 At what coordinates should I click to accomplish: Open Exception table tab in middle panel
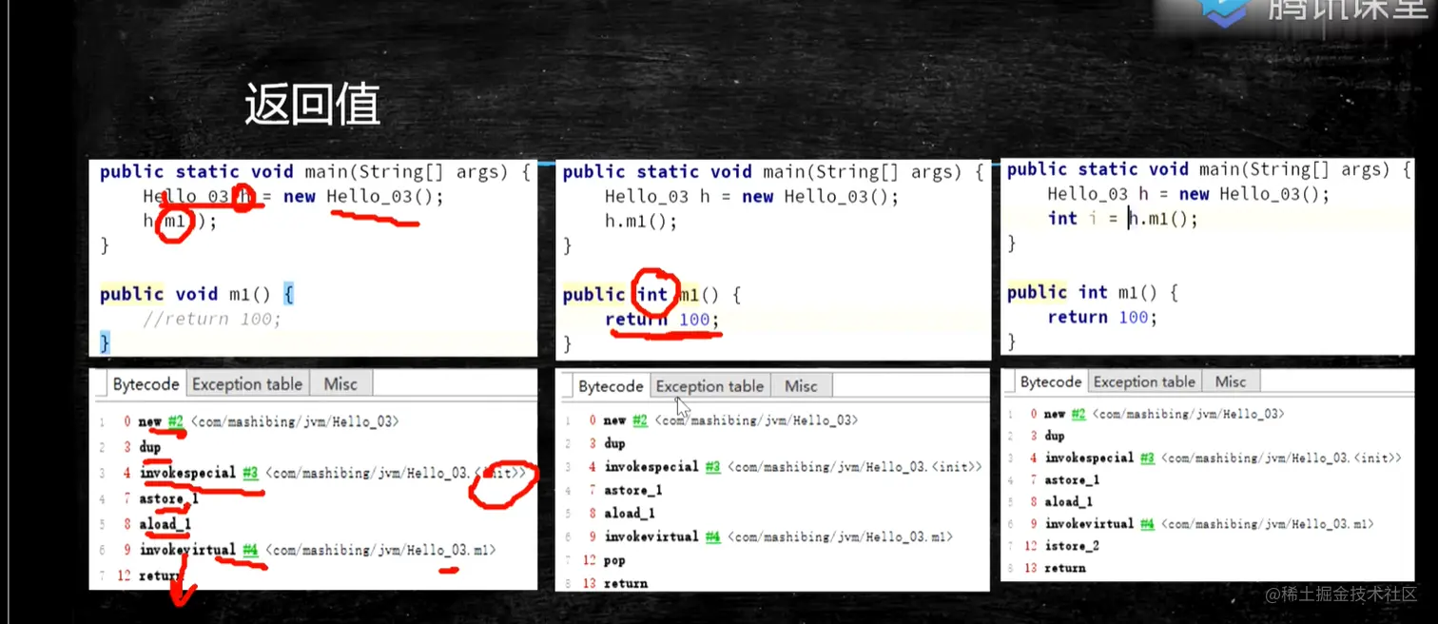[709, 386]
